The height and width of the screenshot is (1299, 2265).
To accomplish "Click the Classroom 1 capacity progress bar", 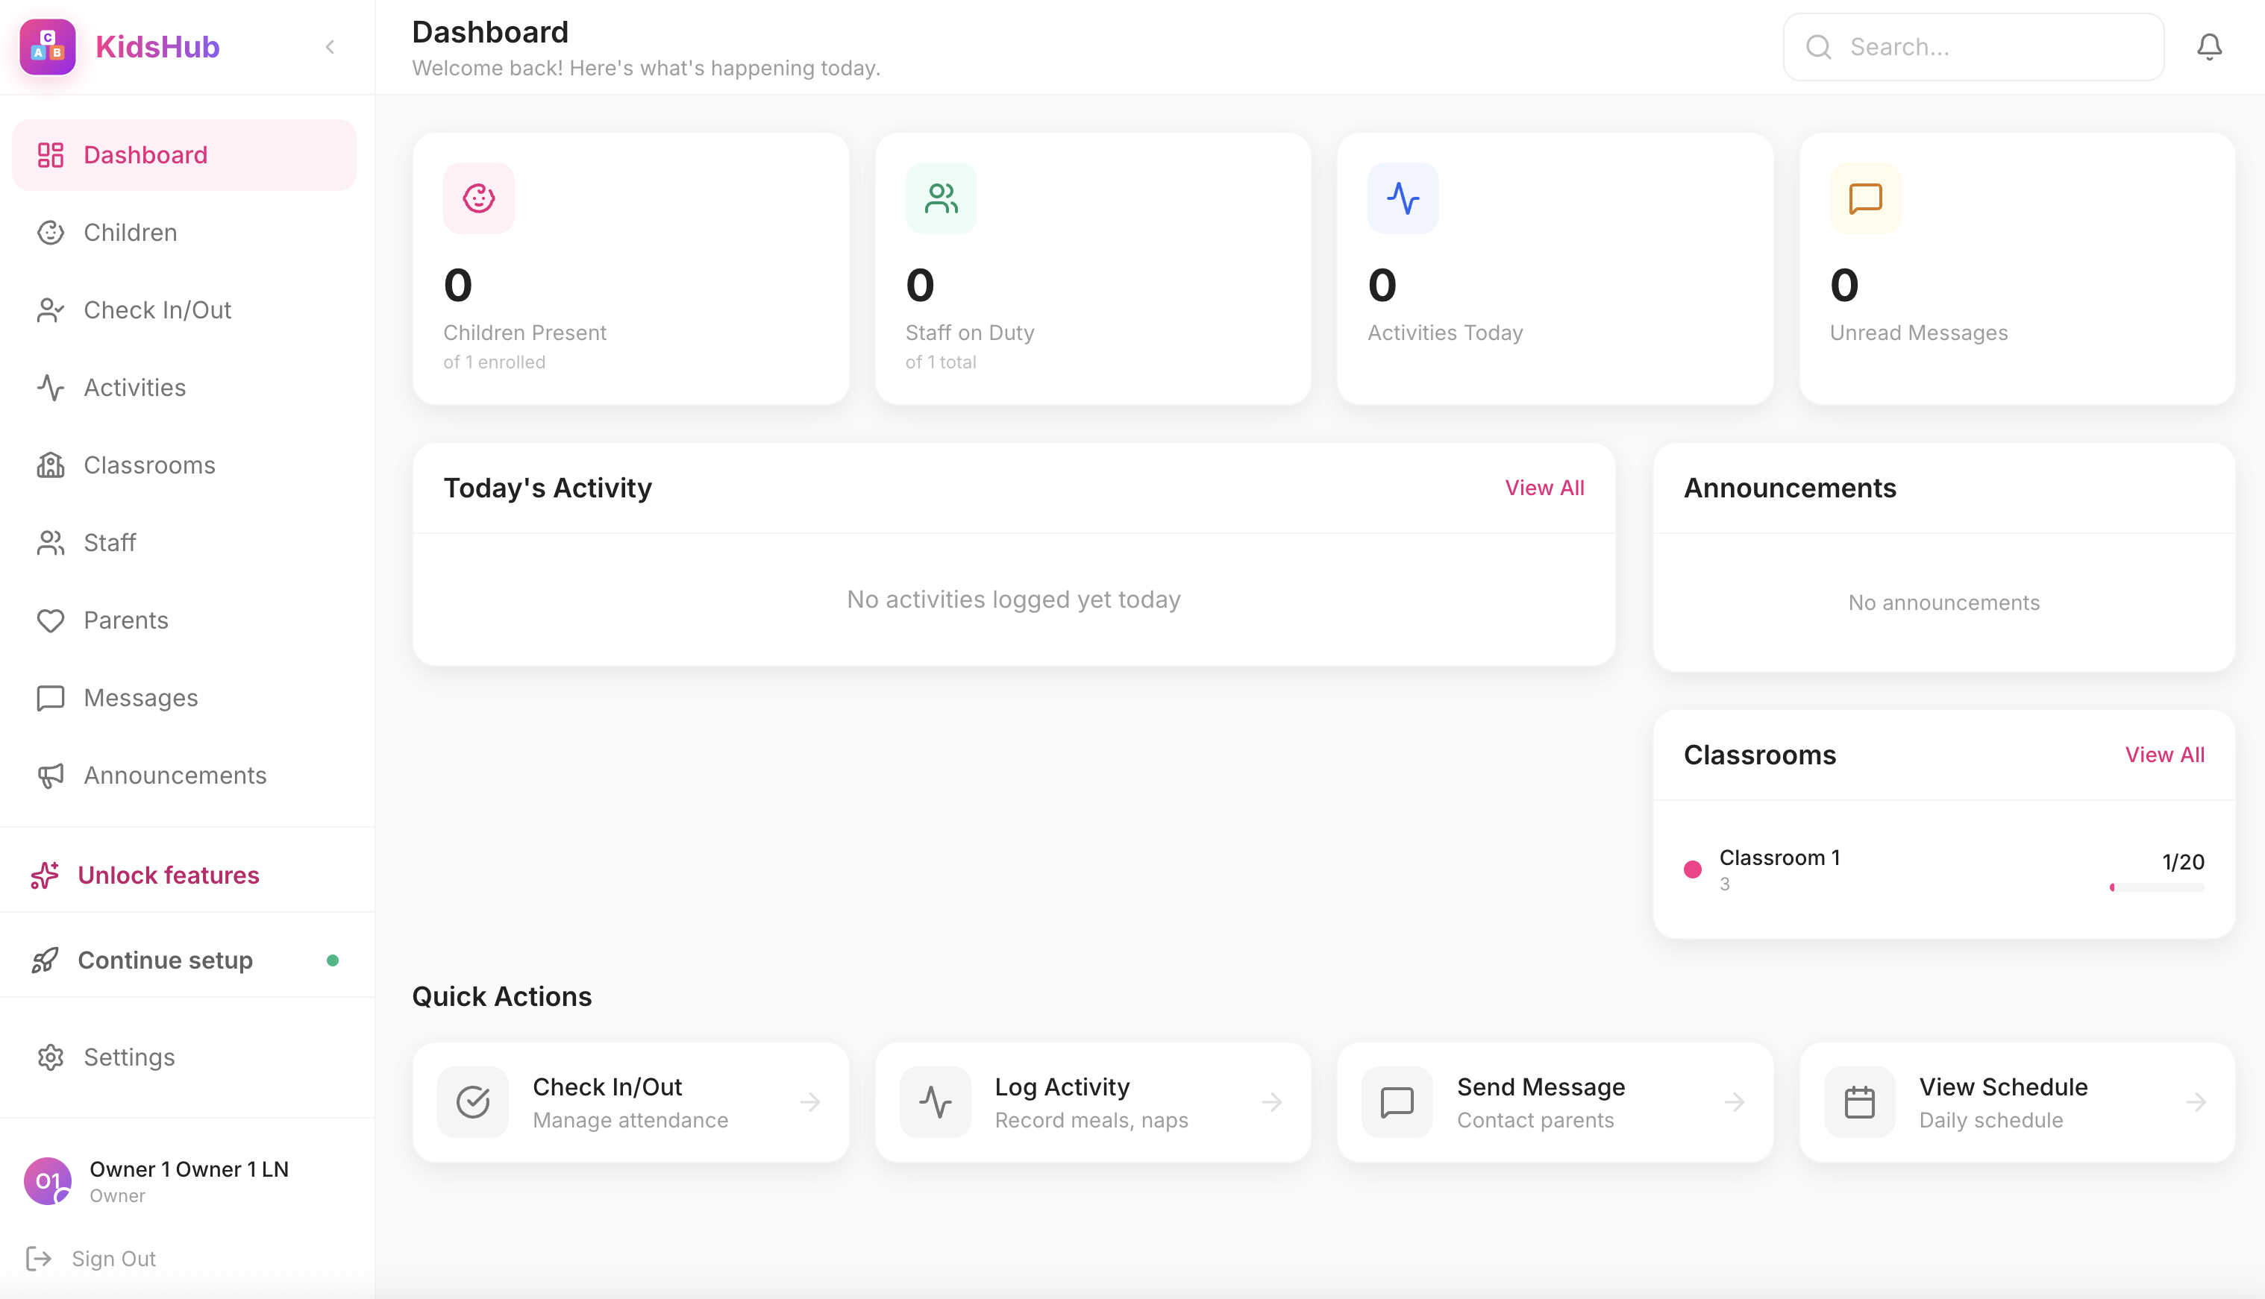I will pyautogui.click(x=2157, y=887).
